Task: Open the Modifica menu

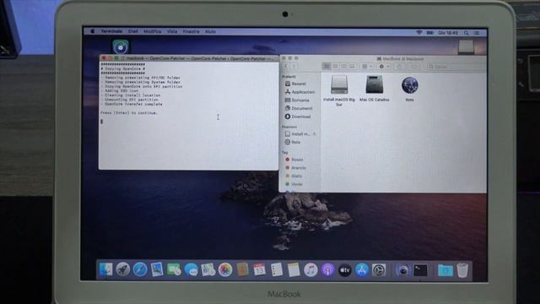Action: pos(152,31)
